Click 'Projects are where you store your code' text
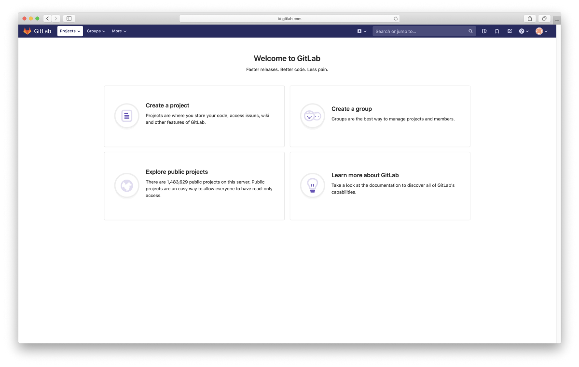This screenshot has width=579, height=367. 207,119
